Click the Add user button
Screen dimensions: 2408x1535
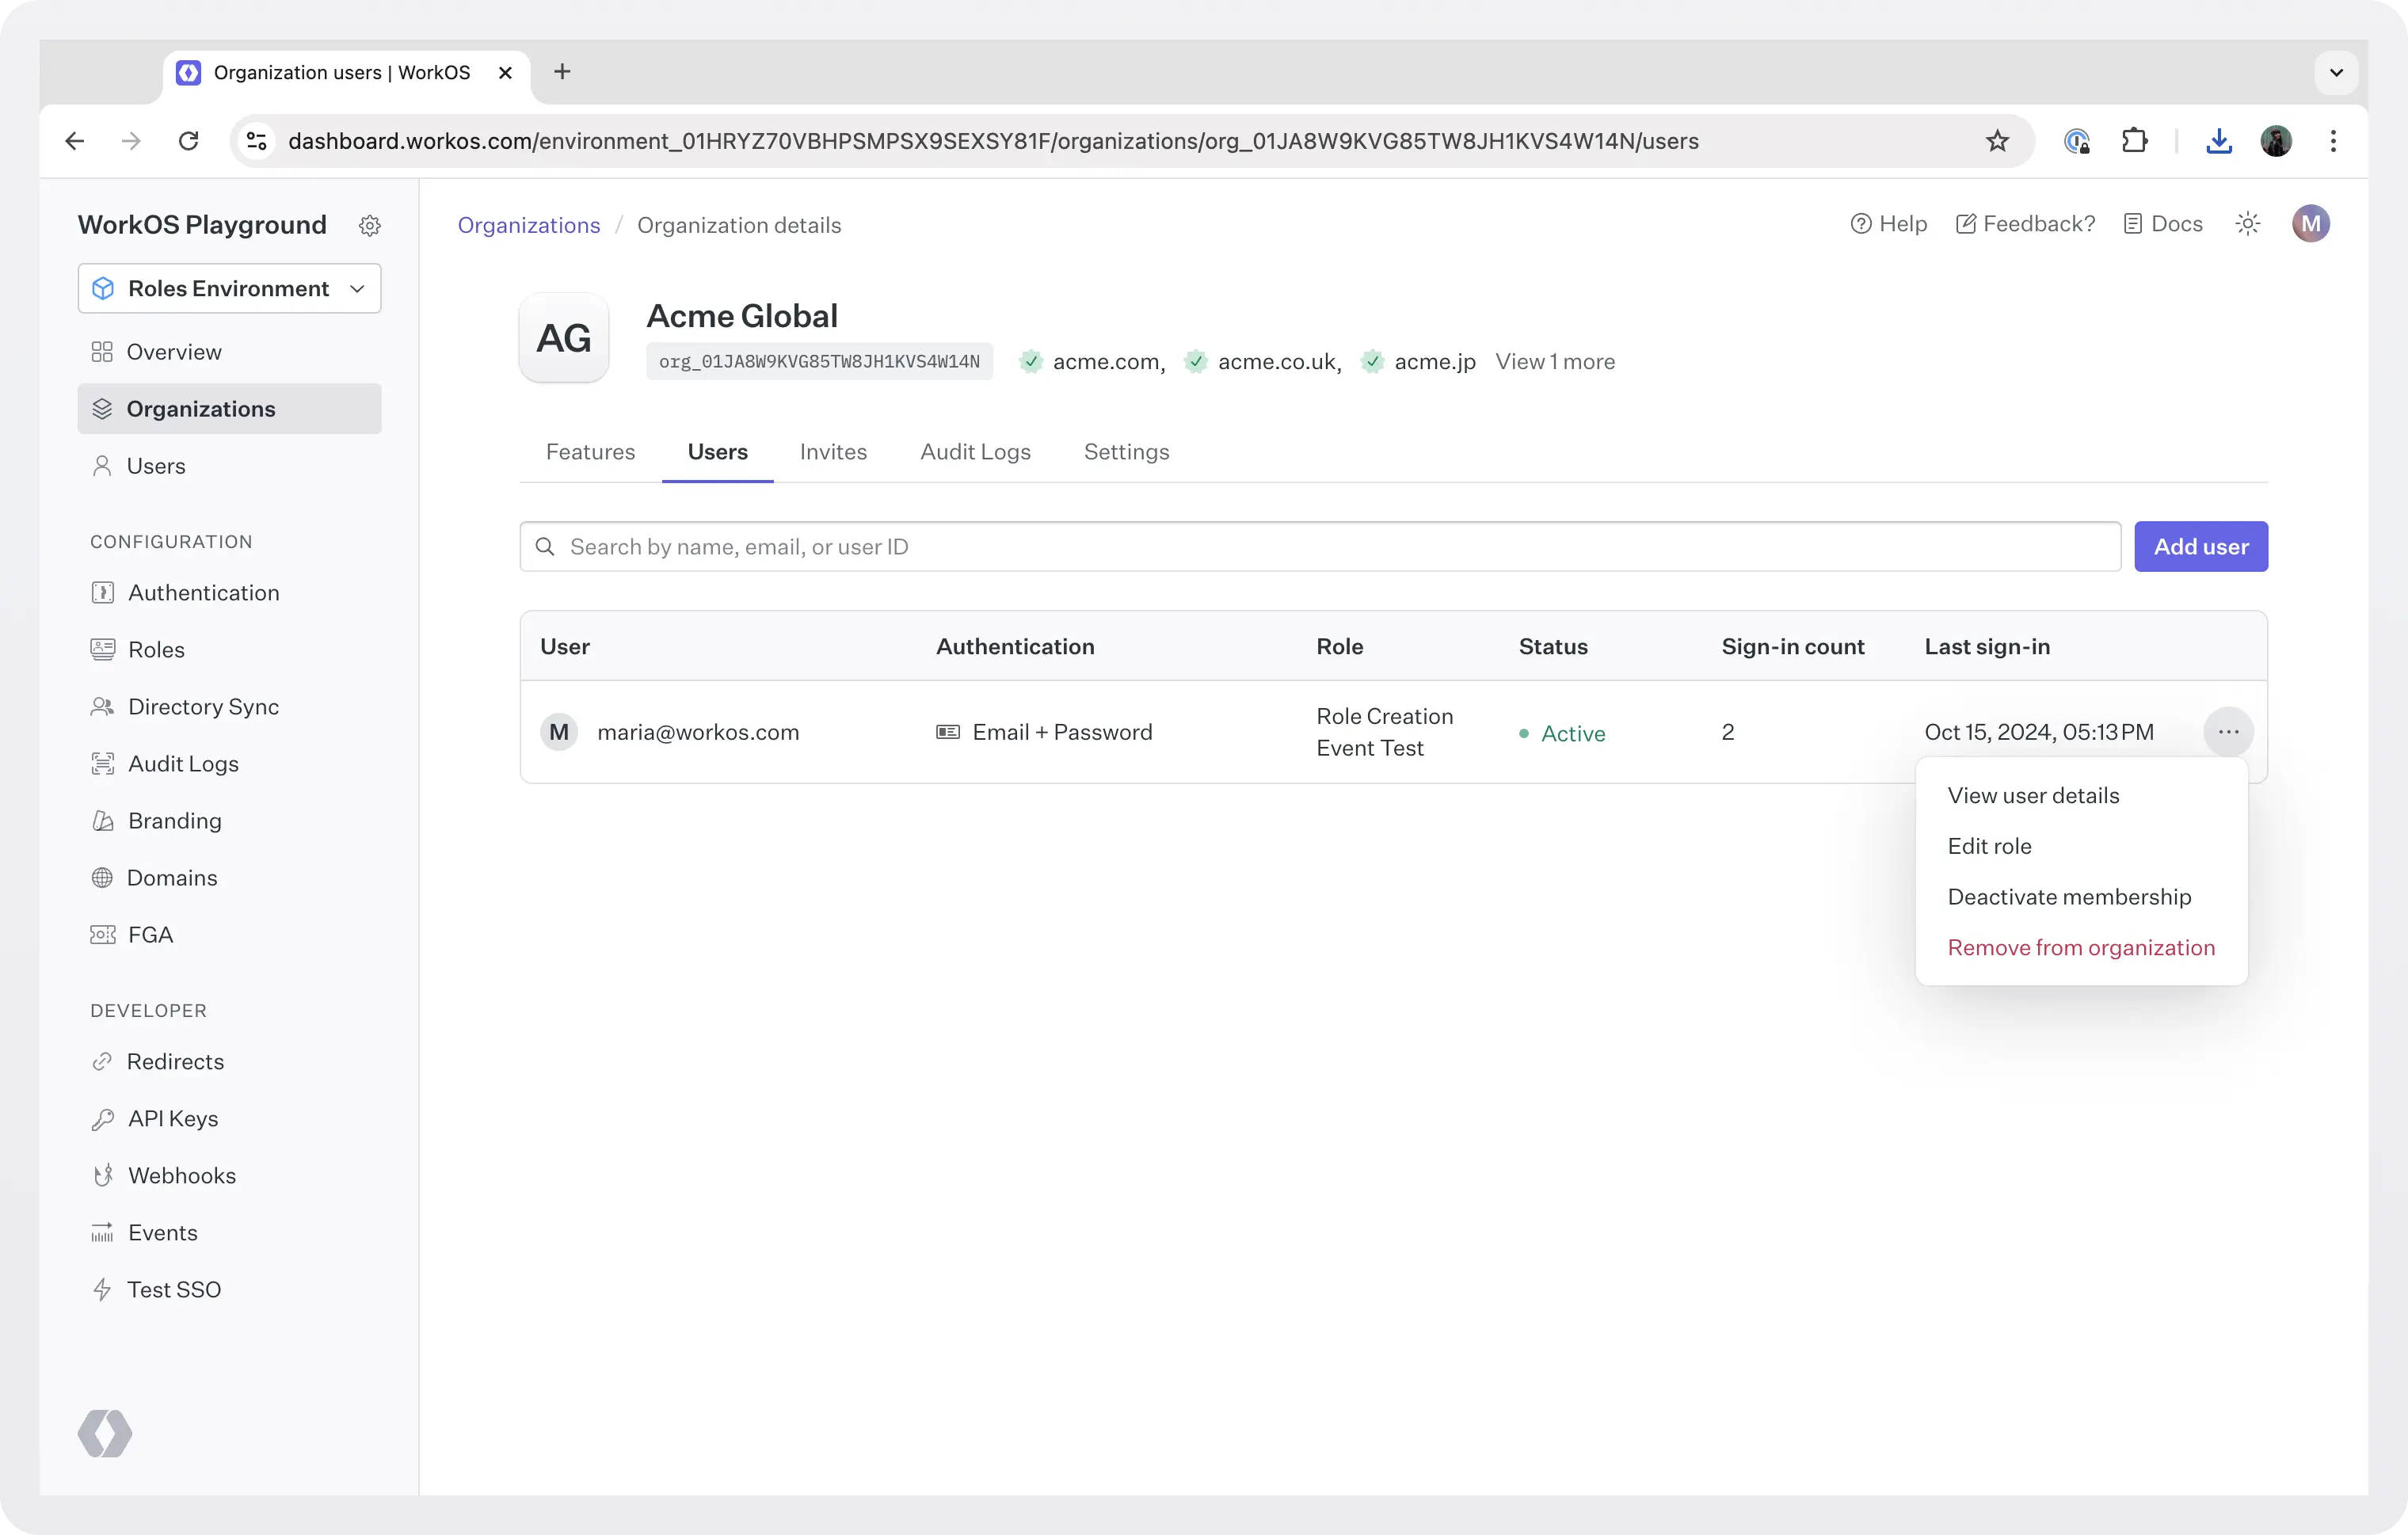point(2201,547)
